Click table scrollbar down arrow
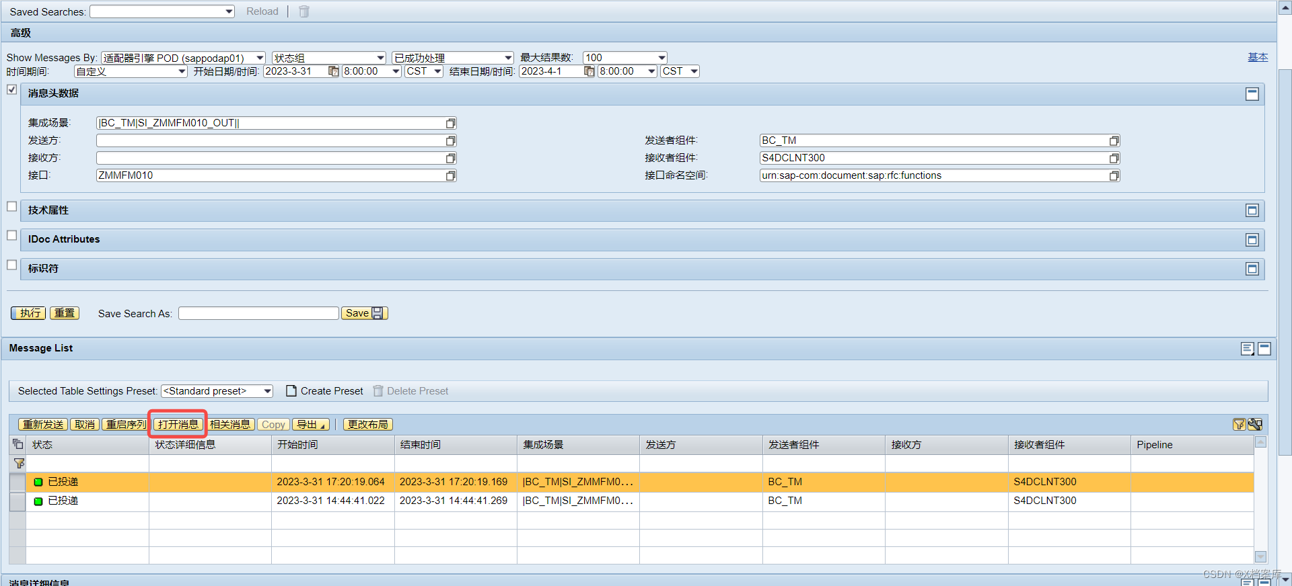This screenshot has width=1292, height=586. 1260,557
